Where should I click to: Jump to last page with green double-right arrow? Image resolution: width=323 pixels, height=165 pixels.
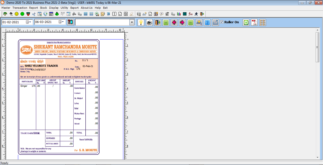coord(190,22)
